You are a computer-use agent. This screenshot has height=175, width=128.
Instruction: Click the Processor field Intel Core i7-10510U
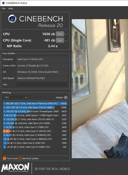(x=42, y=59)
